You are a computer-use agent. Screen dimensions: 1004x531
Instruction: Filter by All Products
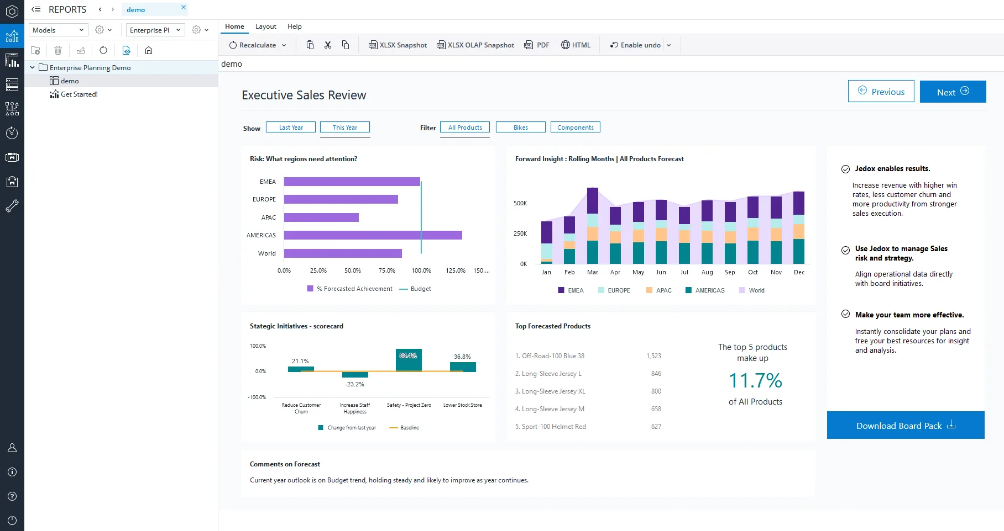click(465, 127)
